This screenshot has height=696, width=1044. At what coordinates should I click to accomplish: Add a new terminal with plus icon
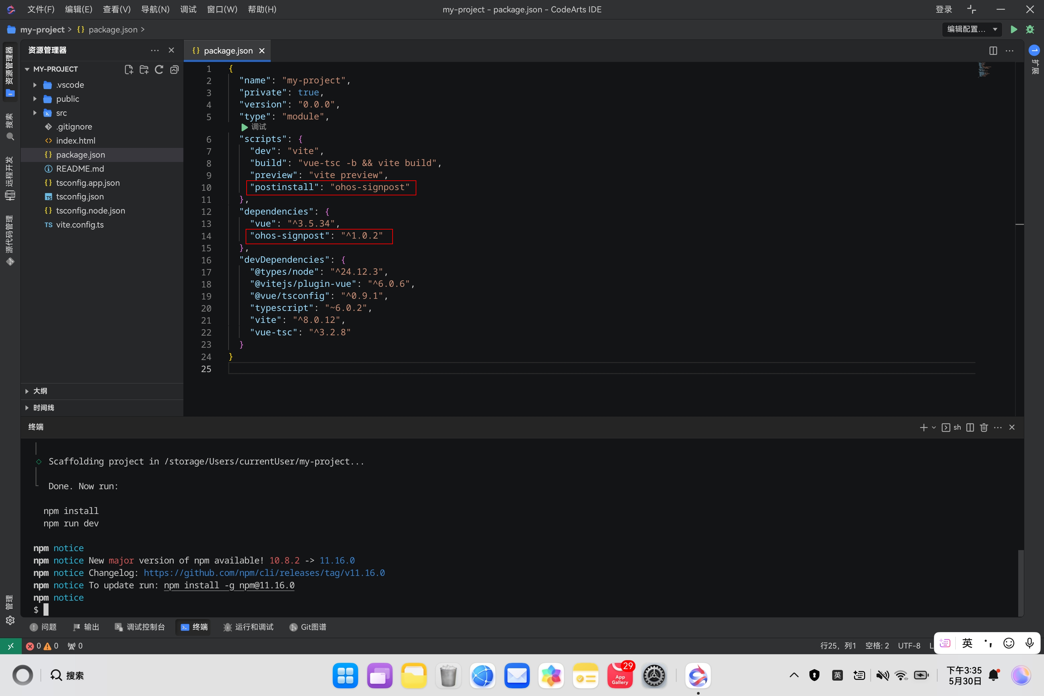(x=923, y=427)
